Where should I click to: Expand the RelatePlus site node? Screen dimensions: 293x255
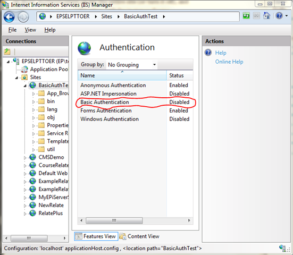(25, 214)
